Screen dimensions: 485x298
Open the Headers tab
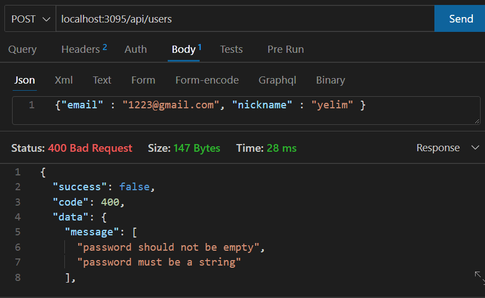[84, 49]
